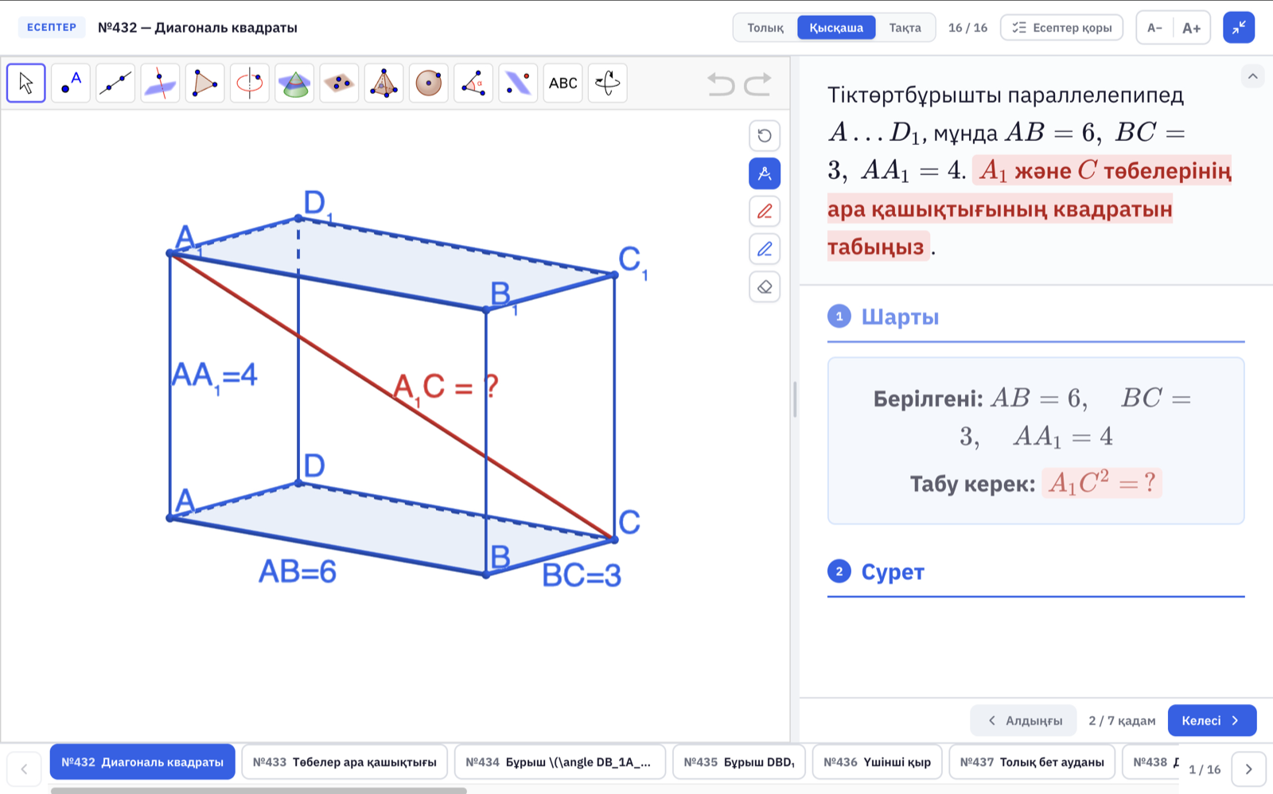
Task: Click the horizontal problem list scrollbar
Action: click(x=259, y=790)
